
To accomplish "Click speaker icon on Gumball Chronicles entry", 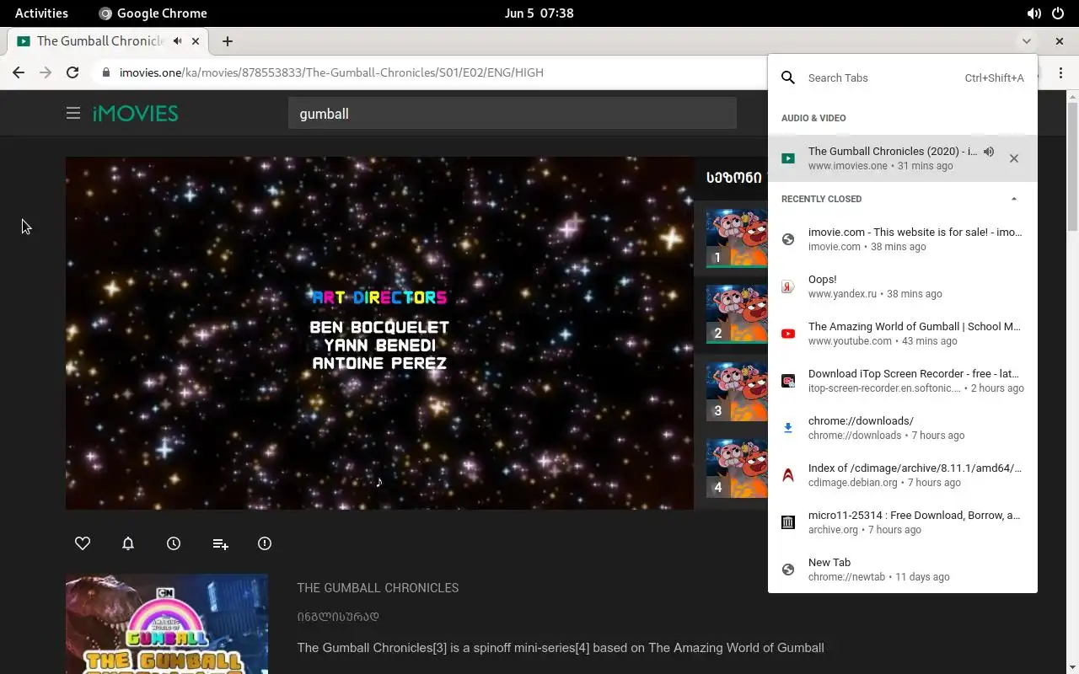I will [x=989, y=152].
